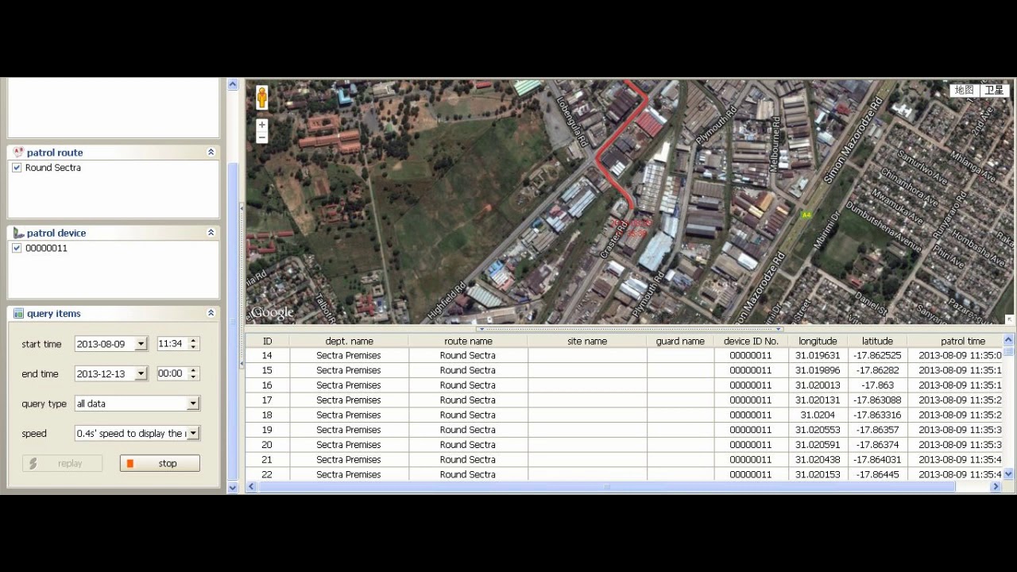Click the query items panel icon

point(18,314)
